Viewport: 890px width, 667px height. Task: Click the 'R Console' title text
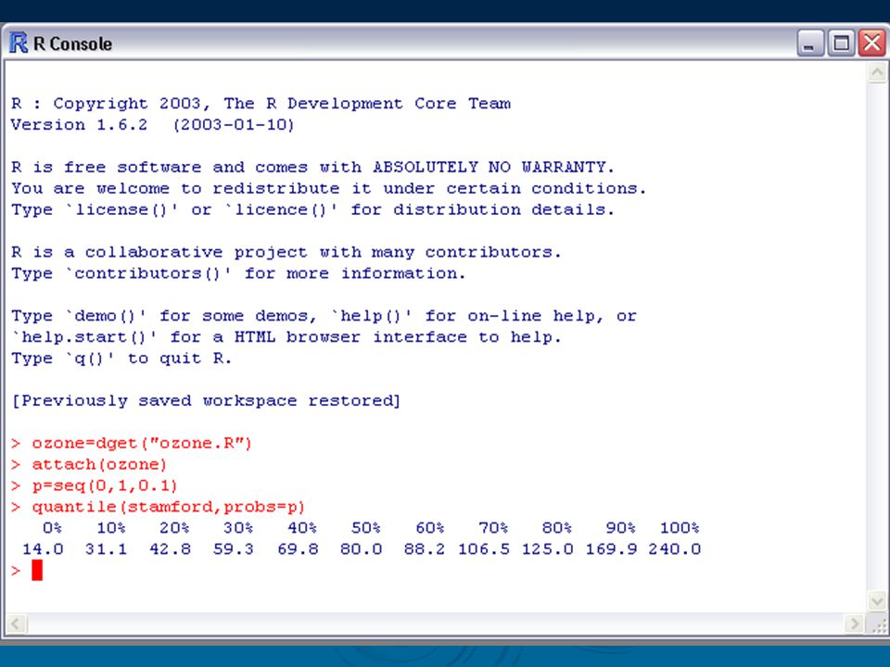(72, 44)
